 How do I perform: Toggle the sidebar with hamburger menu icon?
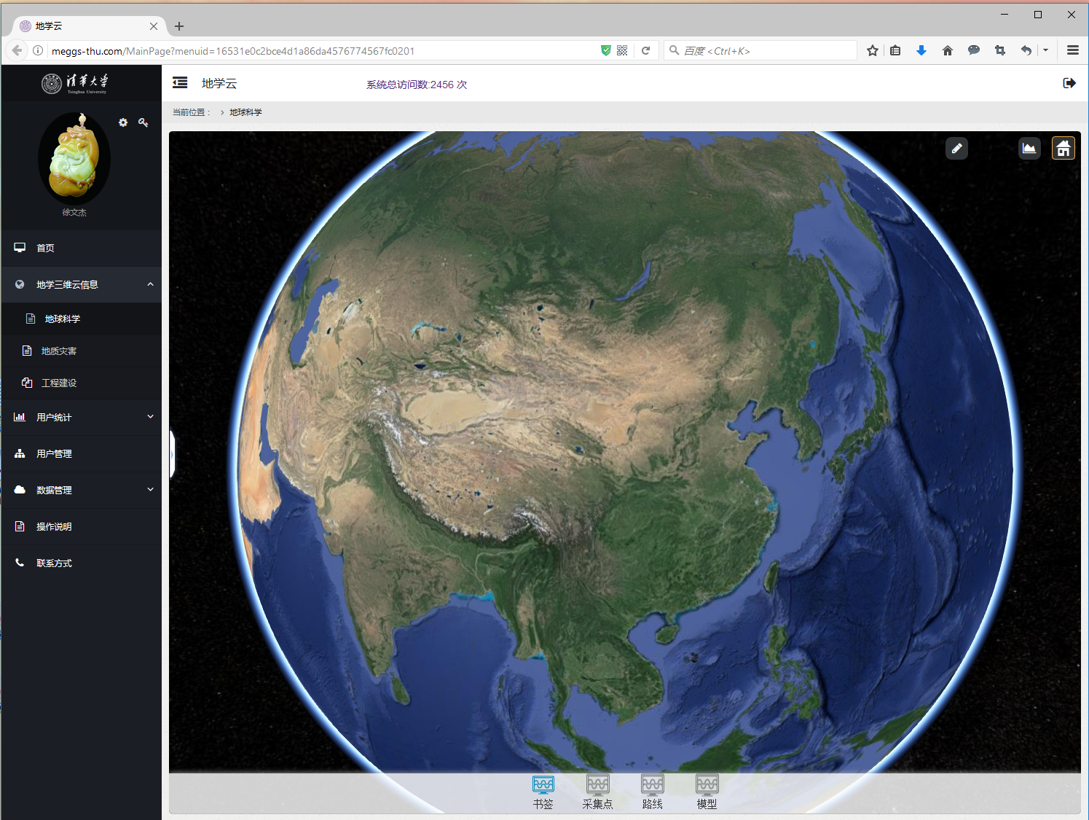[180, 83]
